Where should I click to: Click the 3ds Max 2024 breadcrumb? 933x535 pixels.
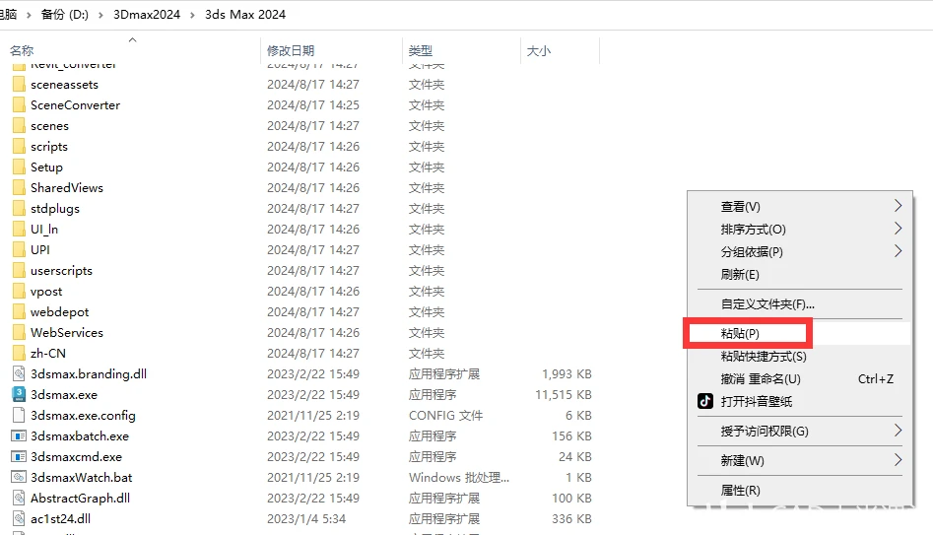point(245,14)
